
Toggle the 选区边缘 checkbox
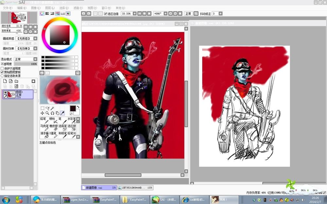tap(106, 14)
